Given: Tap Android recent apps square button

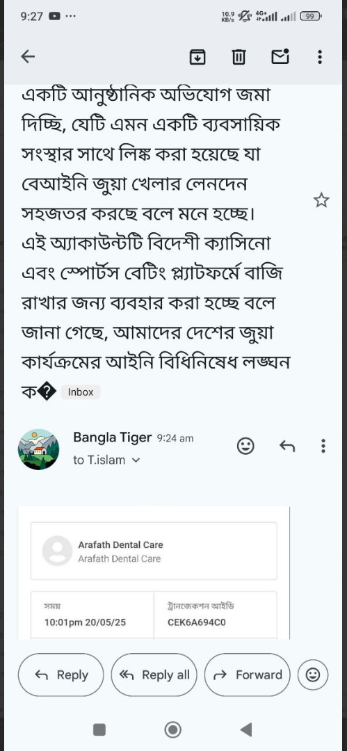Looking at the screenshot, I should click(99, 729).
